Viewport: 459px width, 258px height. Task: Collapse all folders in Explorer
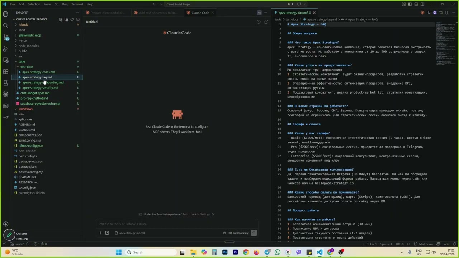point(77,19)
